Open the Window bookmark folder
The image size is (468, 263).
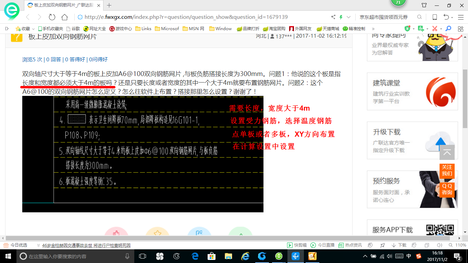[x=220, y=29]
